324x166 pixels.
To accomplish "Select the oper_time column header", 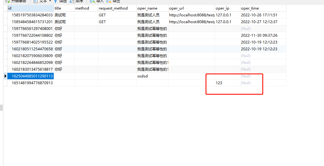I will pyautogui.click(x=263, y=8).
